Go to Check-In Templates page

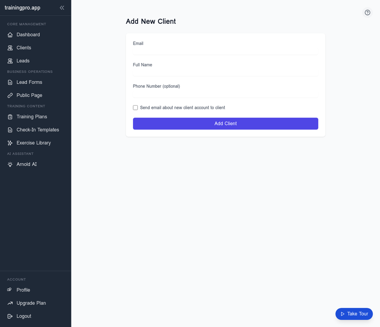coord(37,130)
